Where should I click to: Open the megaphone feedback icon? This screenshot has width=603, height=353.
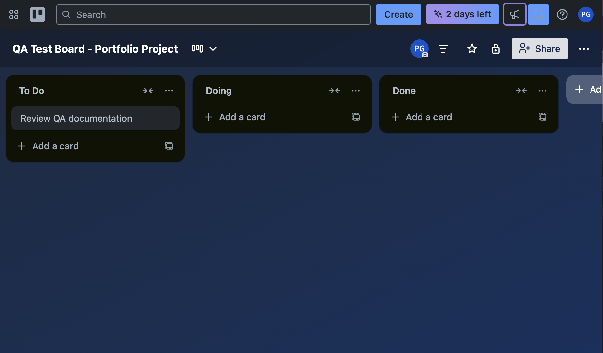click(x=515, y=14)
